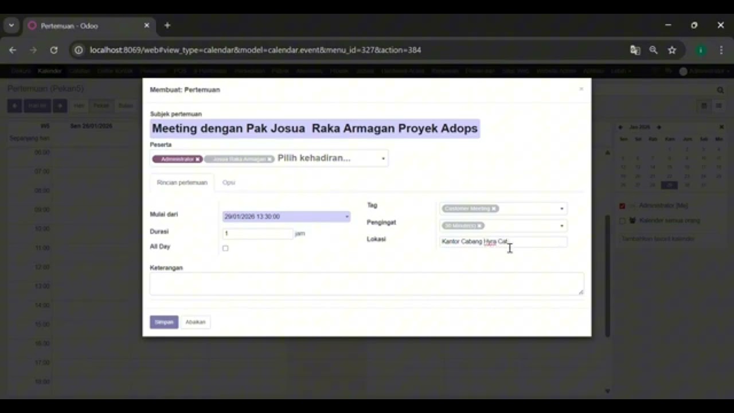The height and width of the screenshot is (413, 734).
Task: Remove the Administrator attendee tag
Action: (x=197, y=159)
